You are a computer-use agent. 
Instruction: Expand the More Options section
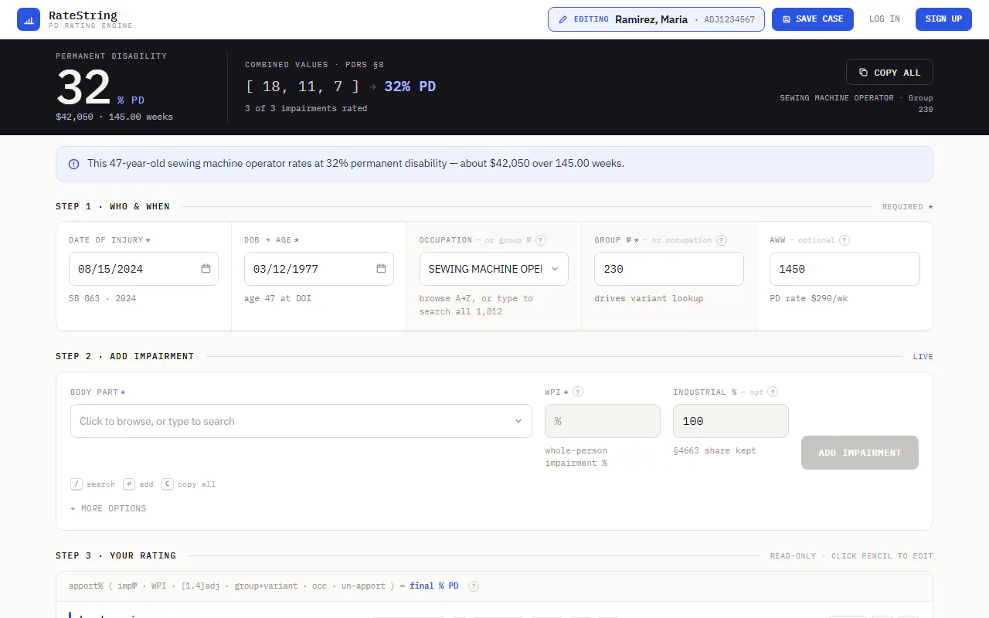click(108, 508)
